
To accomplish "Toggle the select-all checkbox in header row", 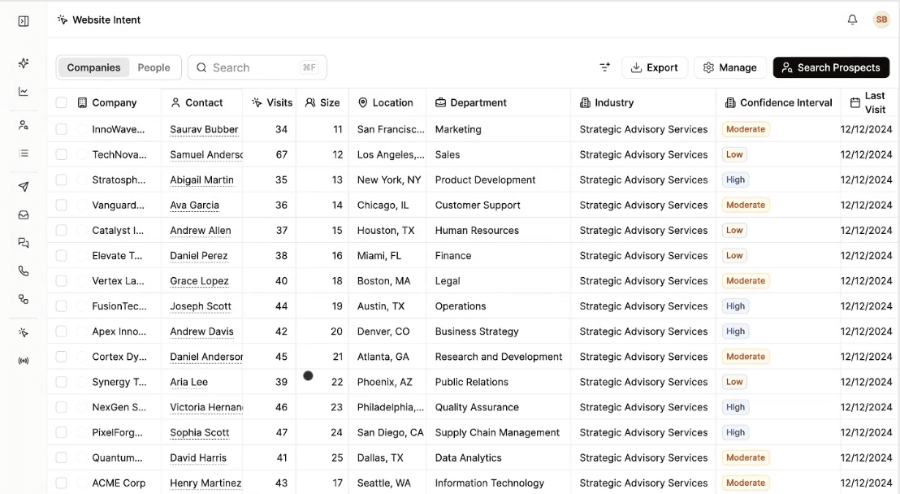I will (62, 103).
